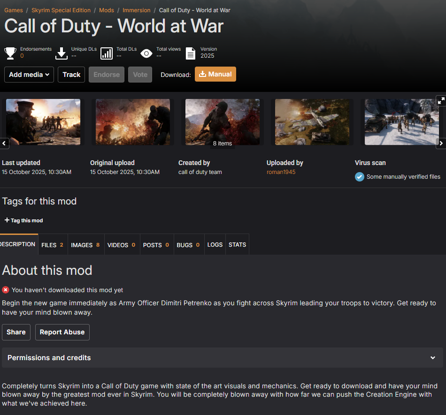The width and height of the screenshot is (446, 415).
Task: Go to next gallery image arrow
Action: (441, 143)
